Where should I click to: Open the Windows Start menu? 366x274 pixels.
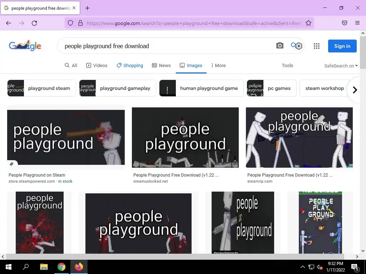9,267
